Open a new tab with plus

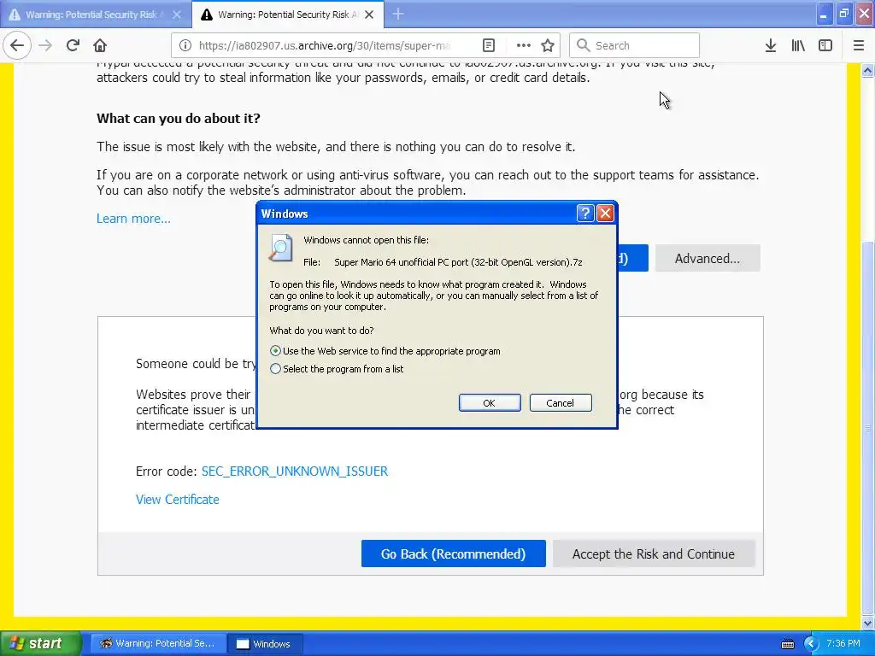(x=398, y=14)
